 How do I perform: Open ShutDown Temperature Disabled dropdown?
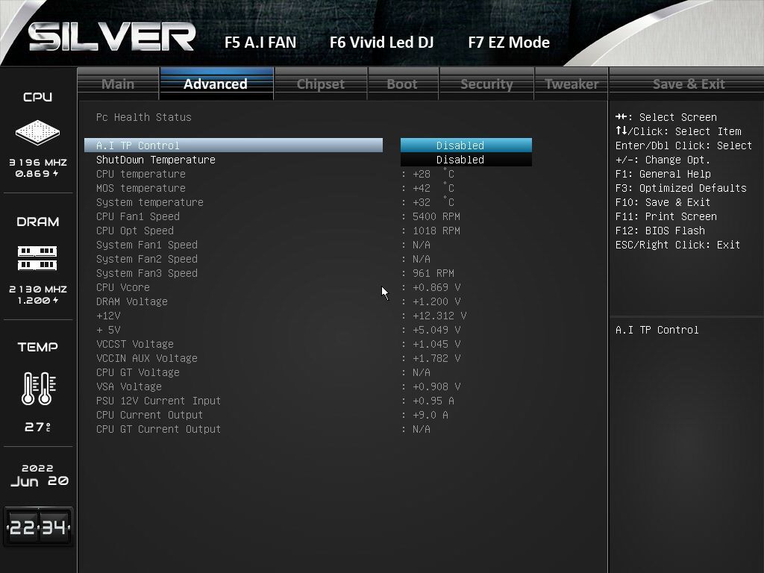click(x=466, y=160)
